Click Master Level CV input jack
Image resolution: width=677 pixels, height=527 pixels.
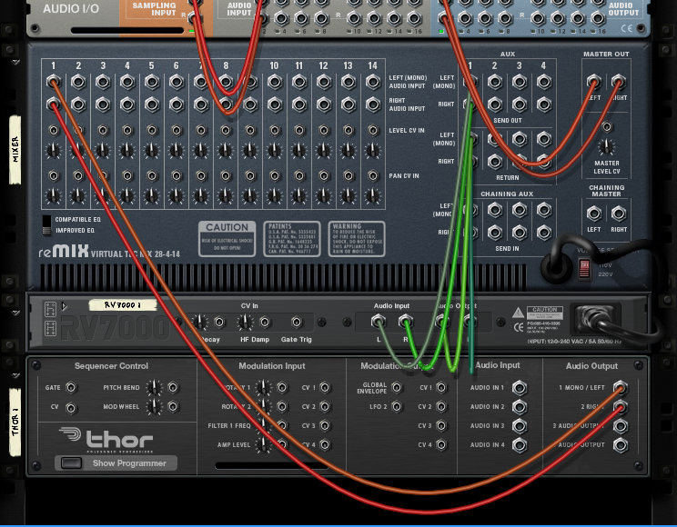pos(607,127)
